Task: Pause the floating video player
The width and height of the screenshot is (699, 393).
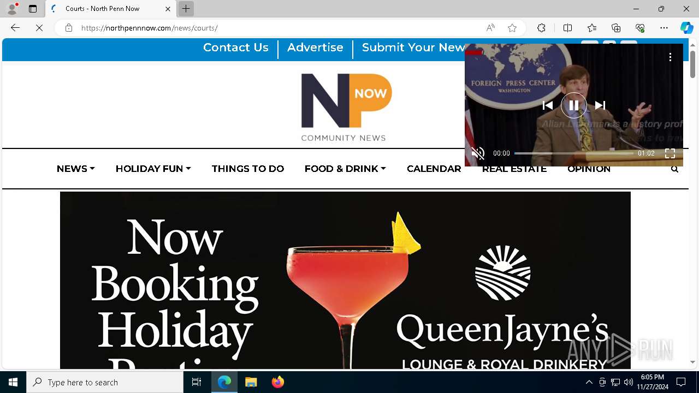Action: [x=573, y=105]
